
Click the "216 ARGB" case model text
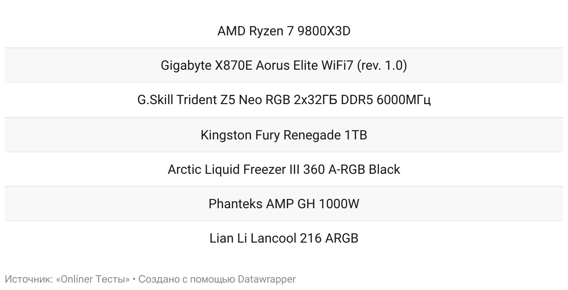point(329,238)
